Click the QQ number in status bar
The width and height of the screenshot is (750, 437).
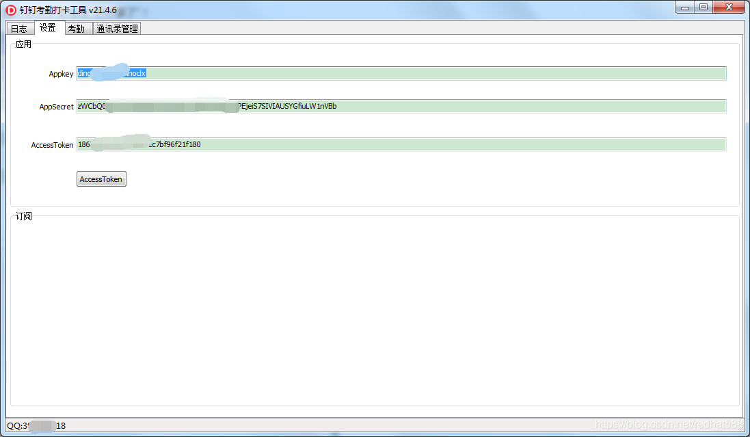36,425
